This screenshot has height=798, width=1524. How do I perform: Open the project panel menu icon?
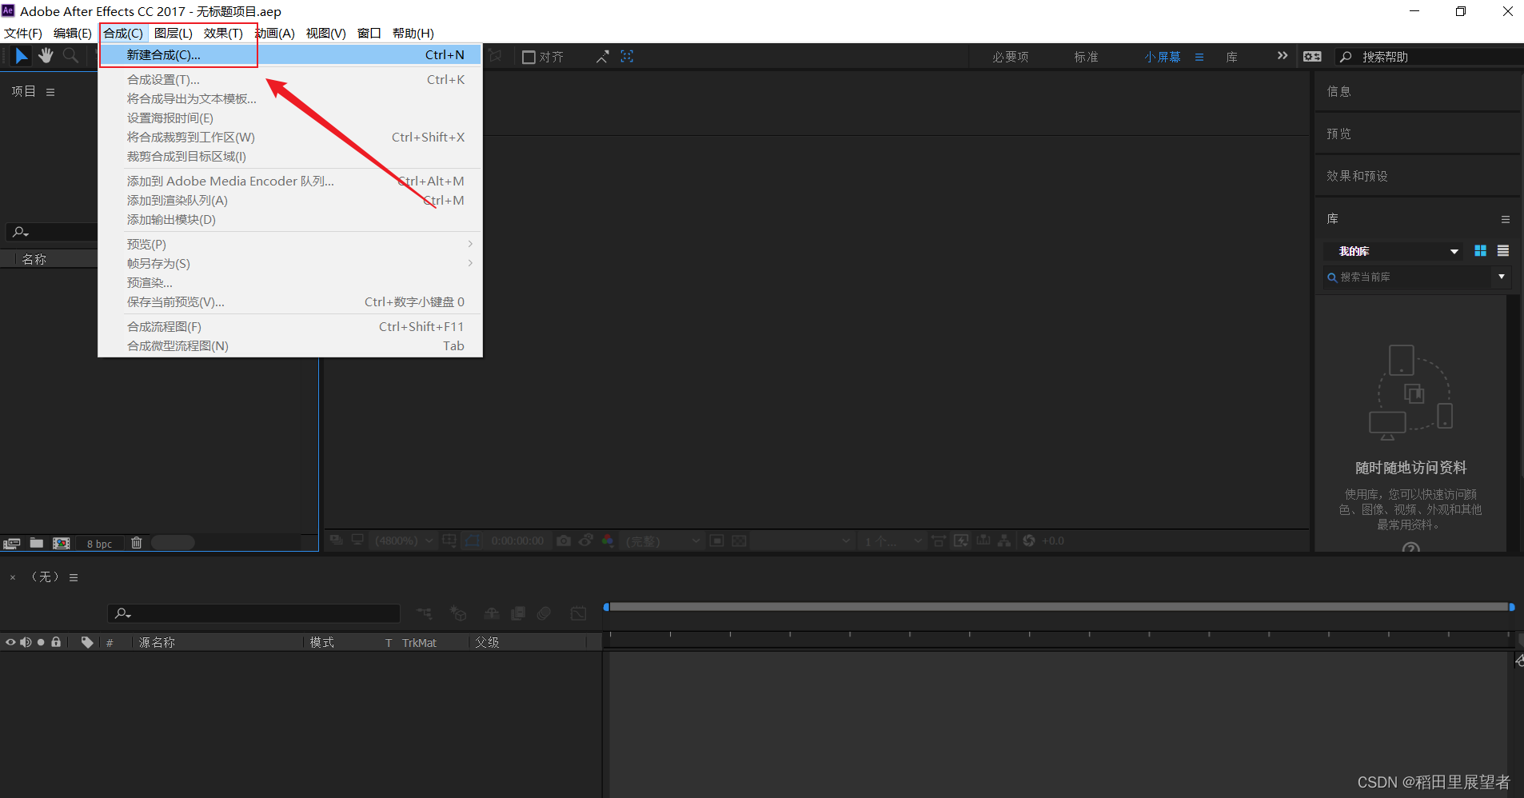click(x=50, y=92)
